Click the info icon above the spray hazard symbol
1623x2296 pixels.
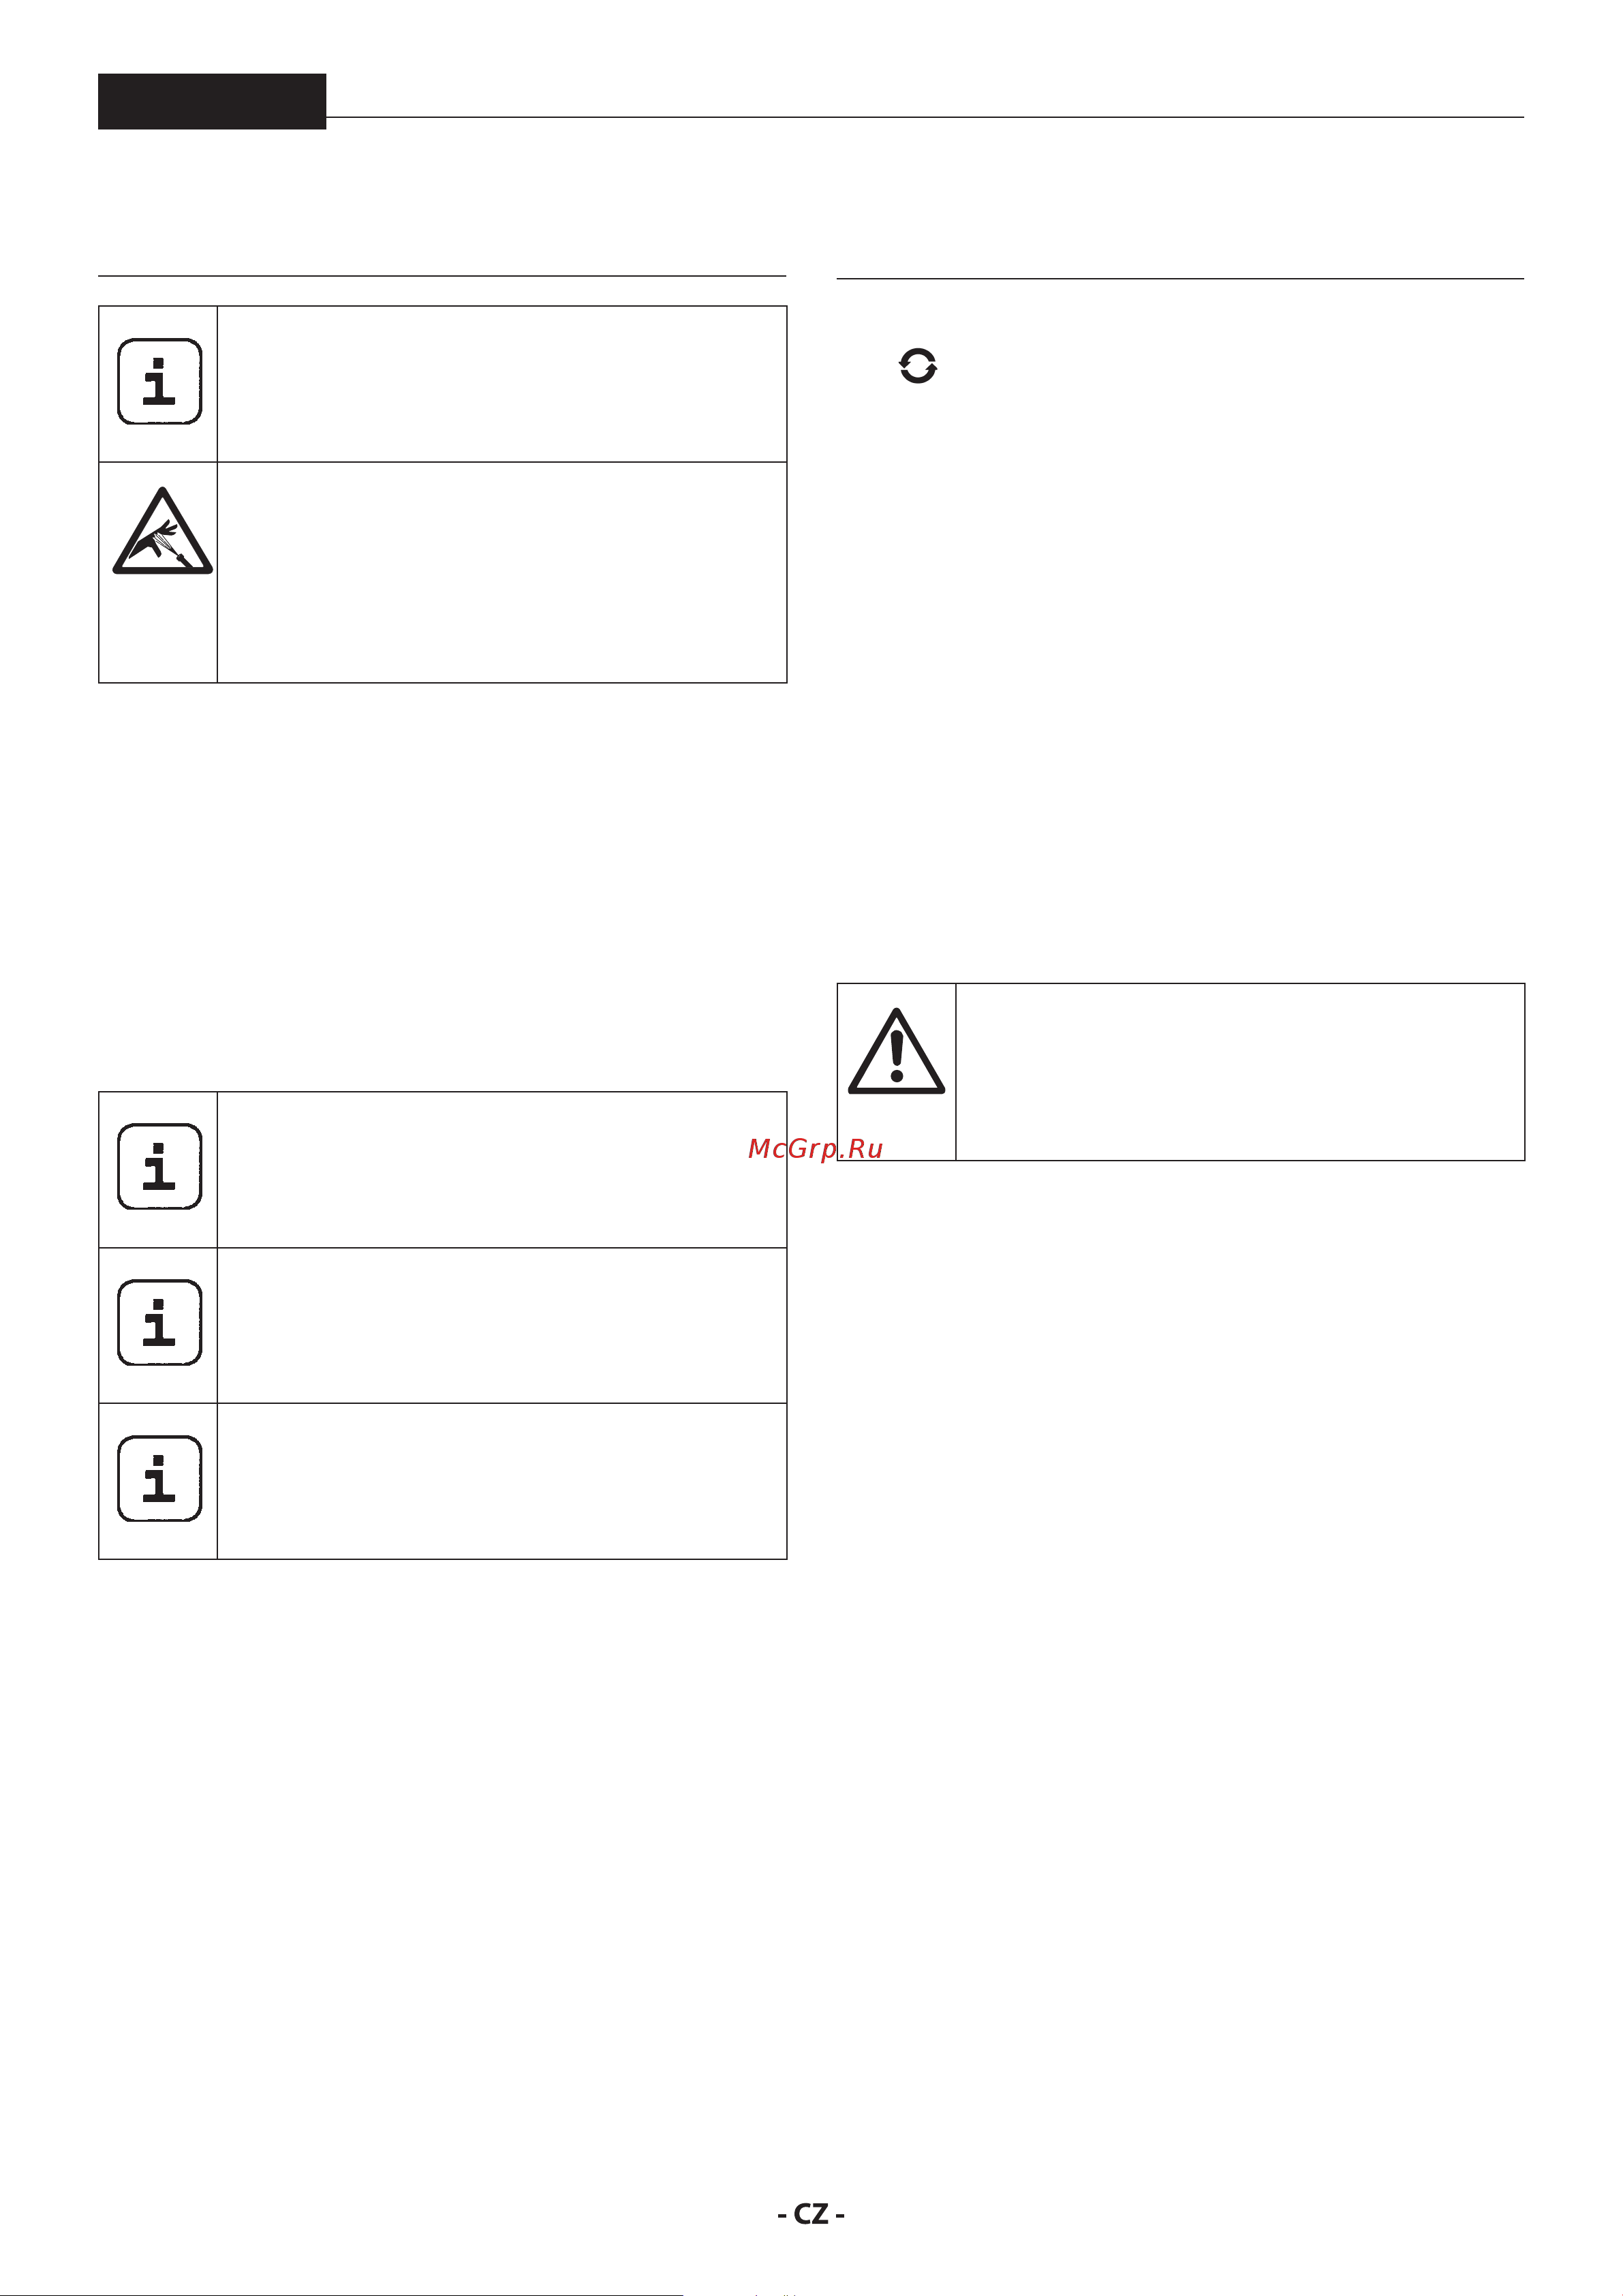159,381
